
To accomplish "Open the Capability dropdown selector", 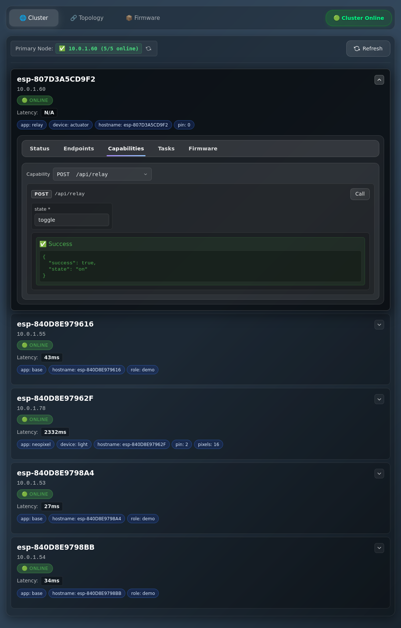I will tap(102, 174).
